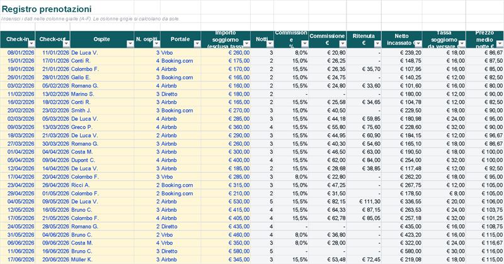Open the Prezzo medio notte filter dropdown

click(x=500, y=43)
